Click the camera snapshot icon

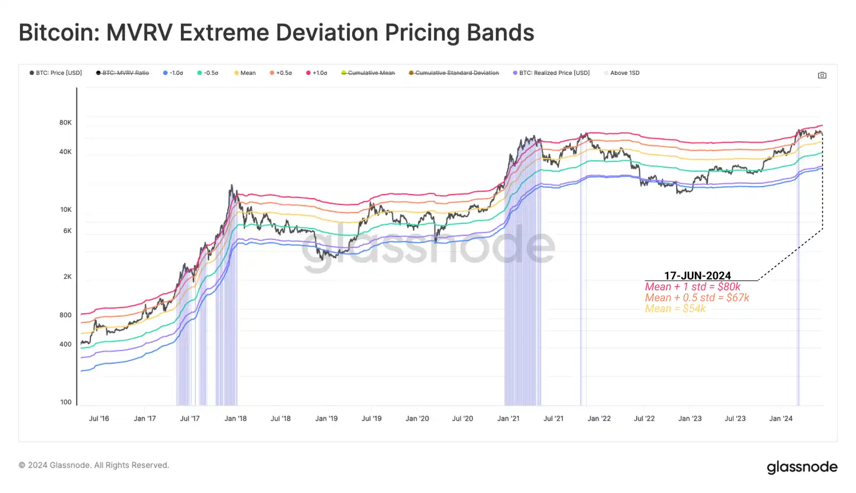click(x=822, y=75)
